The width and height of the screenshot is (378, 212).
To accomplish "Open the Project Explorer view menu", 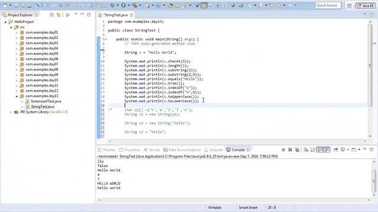I will pos(76,14).
